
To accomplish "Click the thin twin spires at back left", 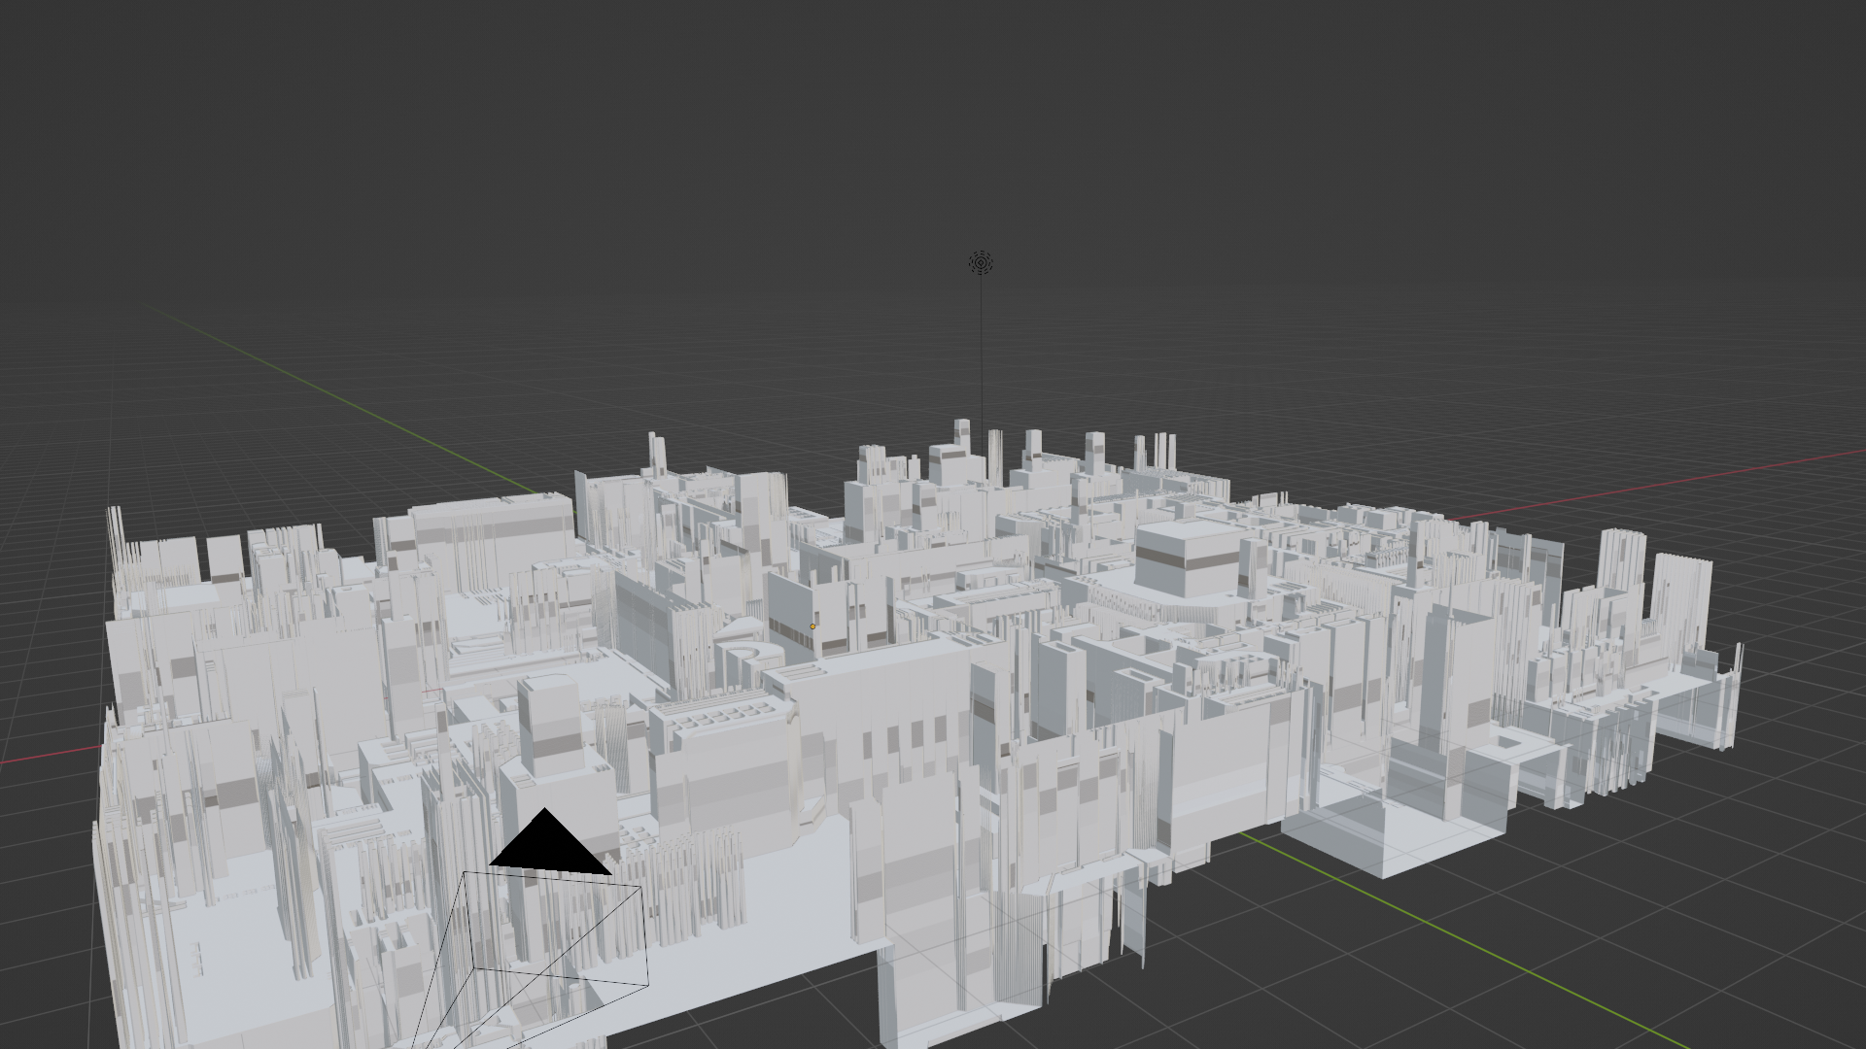I will coord(657,453).
